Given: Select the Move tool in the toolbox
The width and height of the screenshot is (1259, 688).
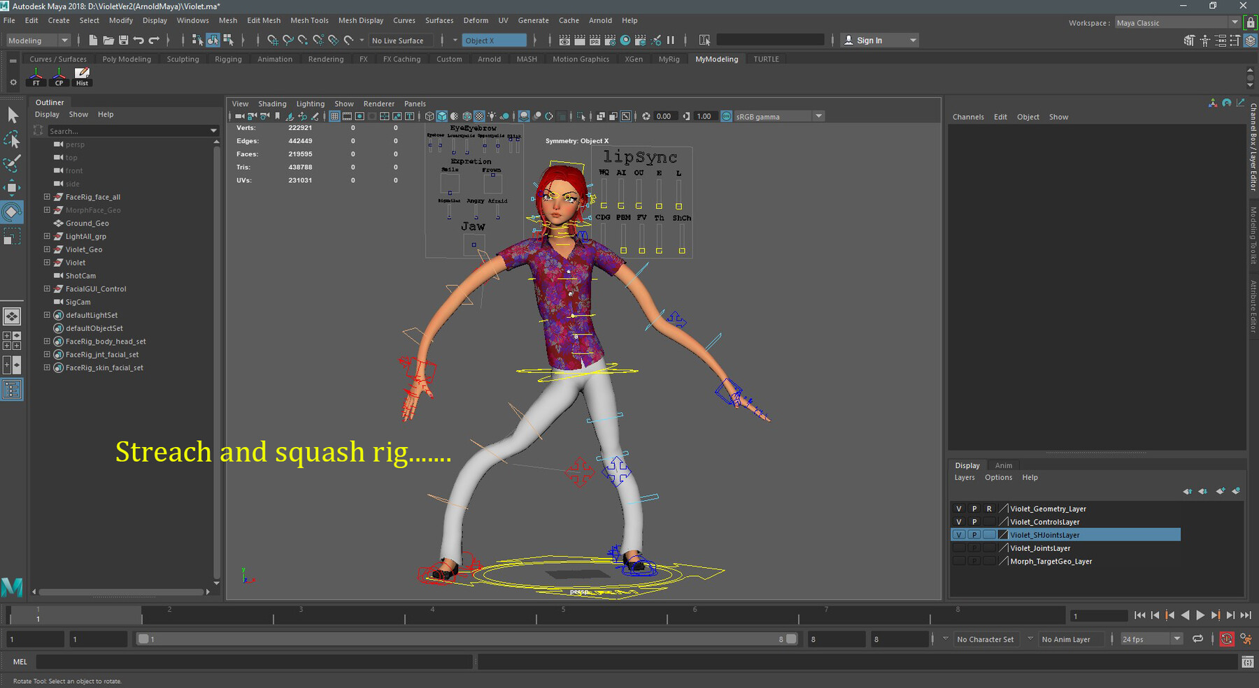Looking at the screenshot, I should click(12, 188).
